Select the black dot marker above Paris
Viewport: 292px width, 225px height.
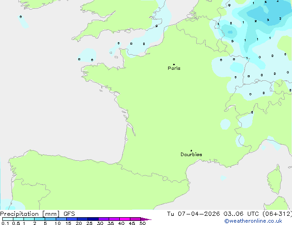click(x=174, y=64)
